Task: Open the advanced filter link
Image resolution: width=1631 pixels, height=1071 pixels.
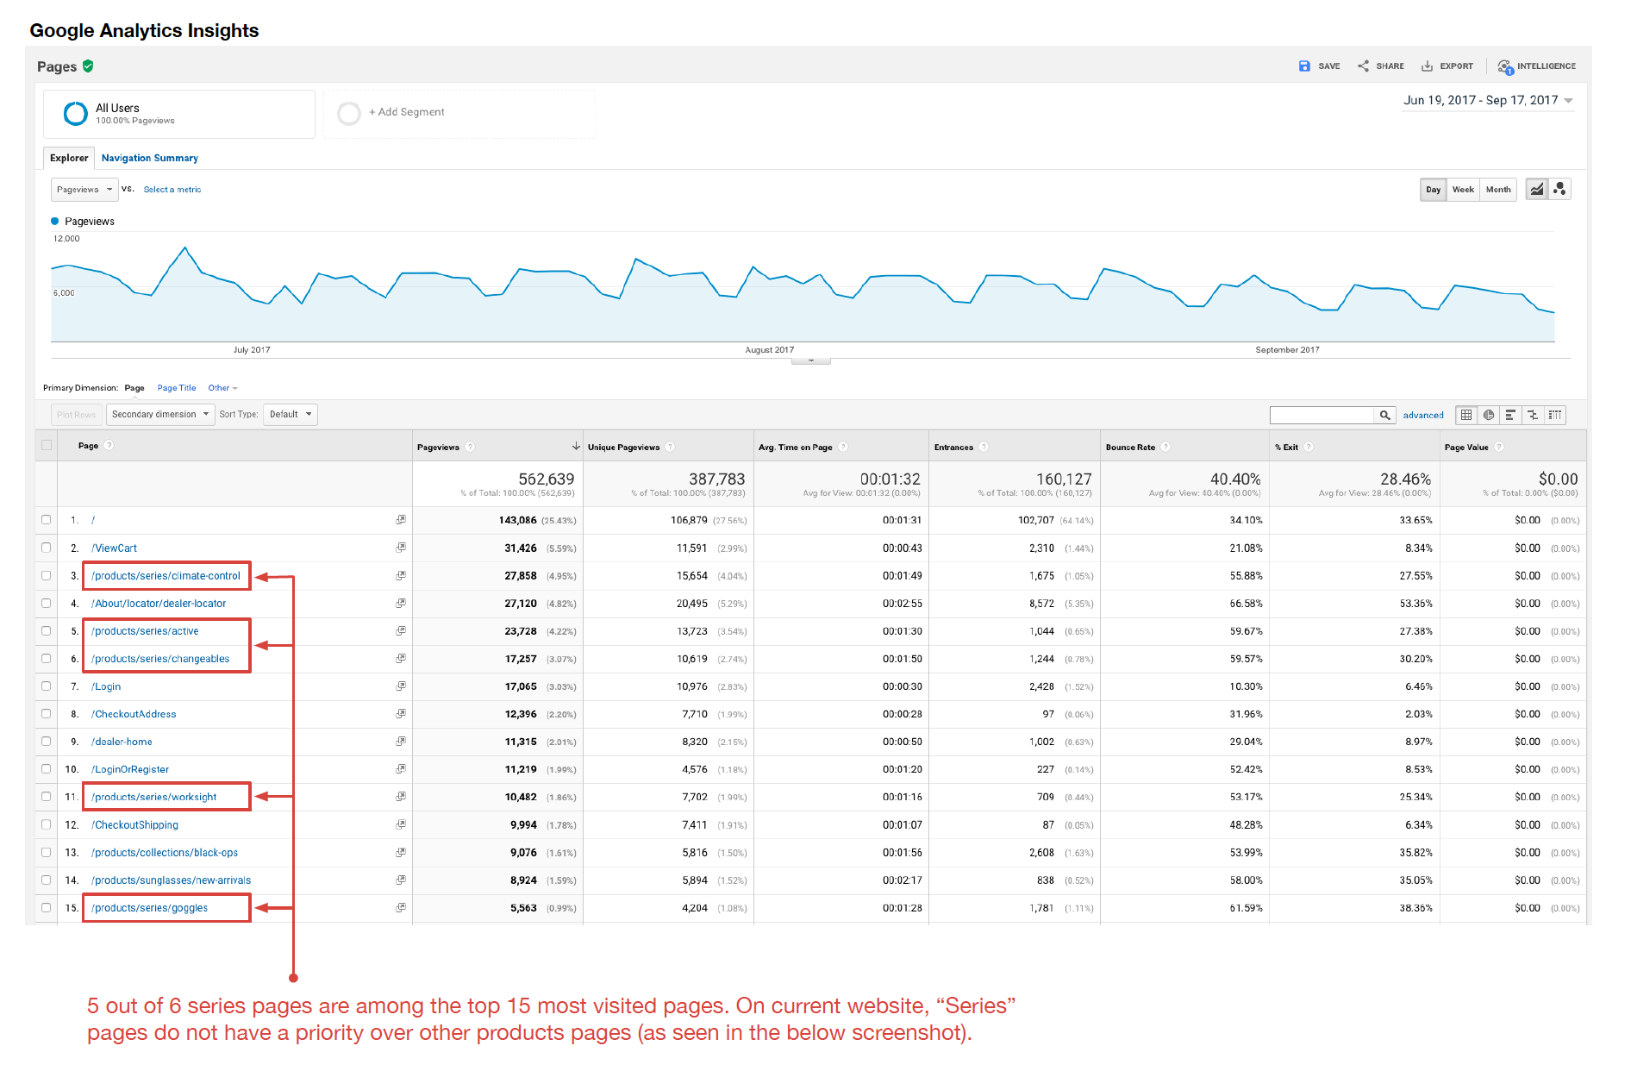Action: [x=1423, y=415]
